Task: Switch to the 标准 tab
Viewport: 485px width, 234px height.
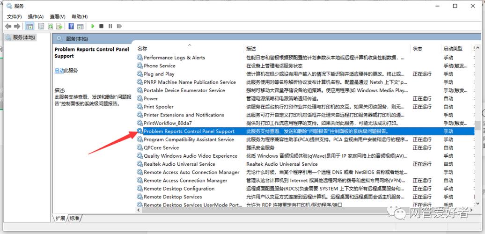Action: click(x=74, y=218)
